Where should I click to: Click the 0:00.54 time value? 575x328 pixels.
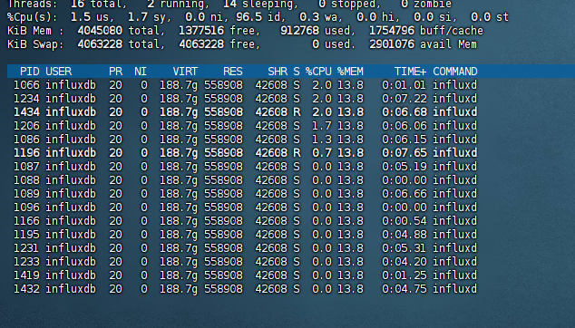(404, 220)
